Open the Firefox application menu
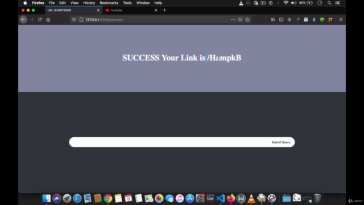Image resolution: width=364 pixels, height=205 pixels. 38,3
